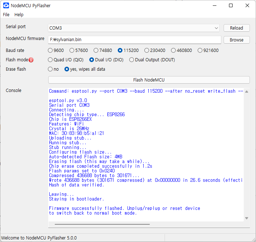Click the NodeMCU PyFlasher title bar app icon
Viewport: 256px width, 242px height.
pos(6,5)
